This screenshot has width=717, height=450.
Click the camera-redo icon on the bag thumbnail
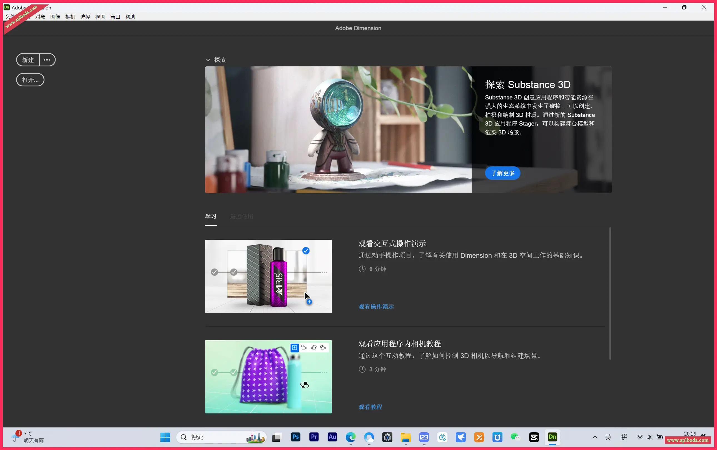click(x=323, y=347)
